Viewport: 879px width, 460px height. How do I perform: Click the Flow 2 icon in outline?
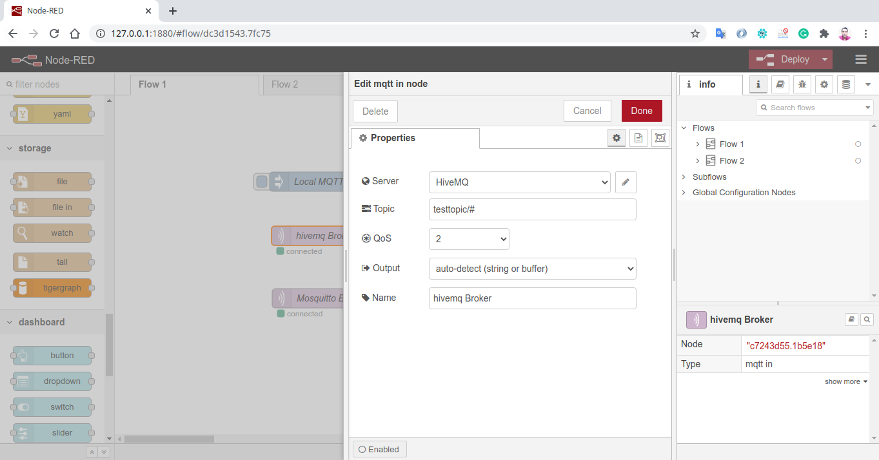point(711,160)
